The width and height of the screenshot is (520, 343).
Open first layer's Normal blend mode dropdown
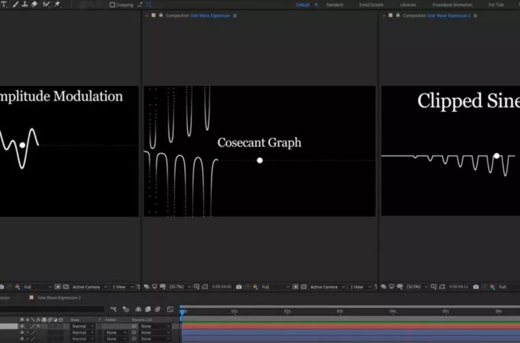(83, 326)
